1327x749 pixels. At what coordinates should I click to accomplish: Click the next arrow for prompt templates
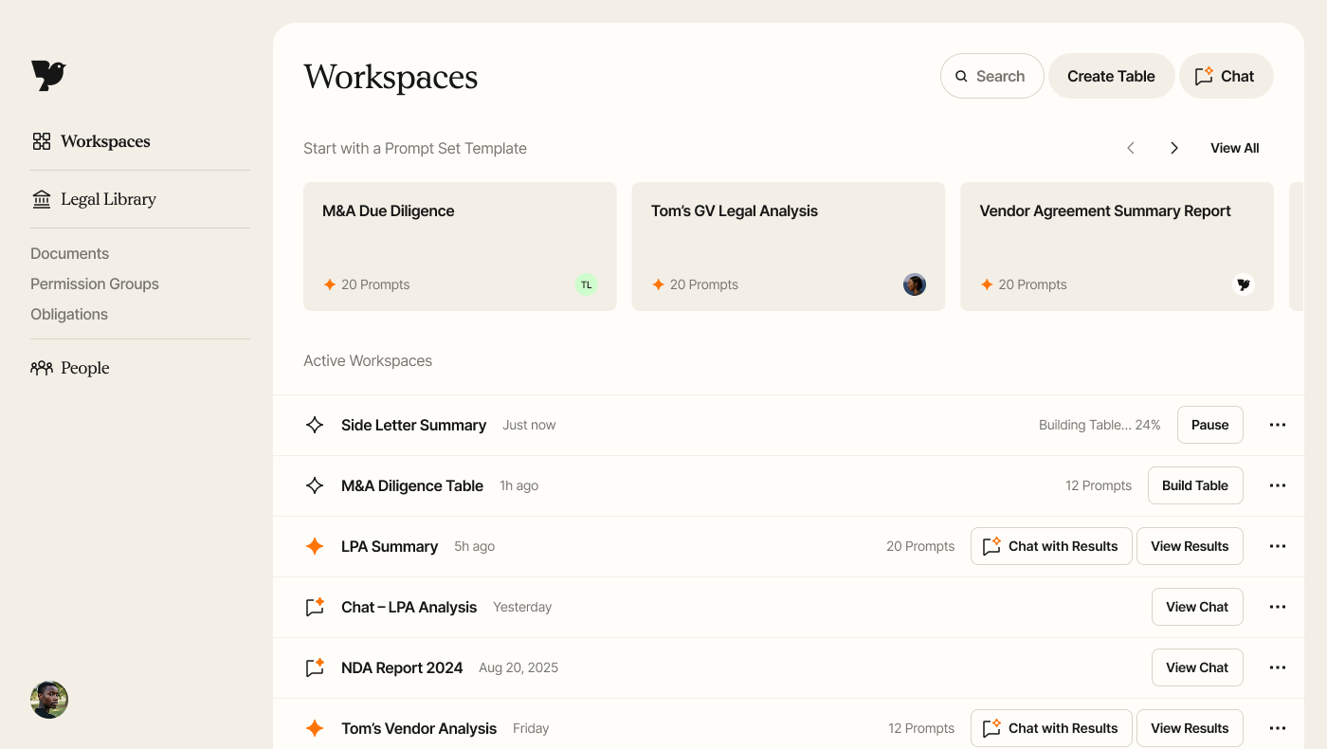[x=1173, y=148]
